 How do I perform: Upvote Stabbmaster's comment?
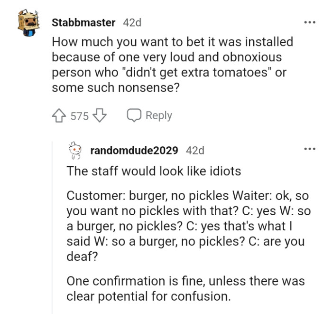tap(60, 116)
